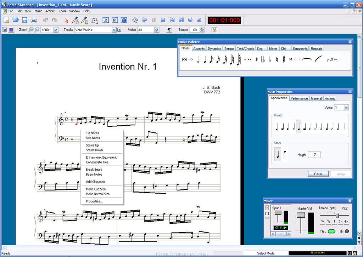Image resolution: width=363 pixels, height=257 pixels.
Task: Select the triplet bracket in Music Palette
Action: coord(332,60)
